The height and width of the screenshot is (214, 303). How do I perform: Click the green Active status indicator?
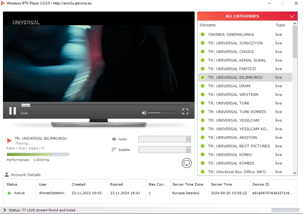[x=9, y=193]
